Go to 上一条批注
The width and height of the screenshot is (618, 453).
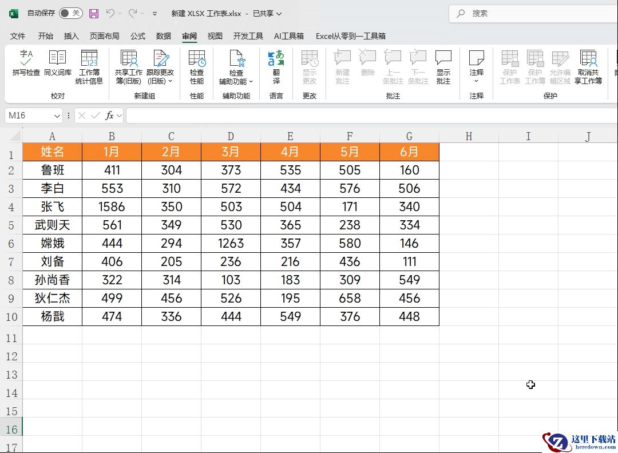(393, 67)
